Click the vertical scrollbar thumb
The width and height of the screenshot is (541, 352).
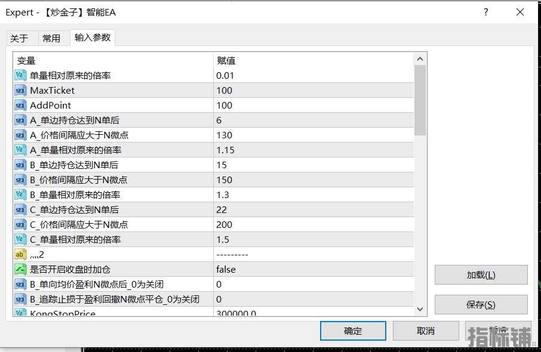[420, 100]
